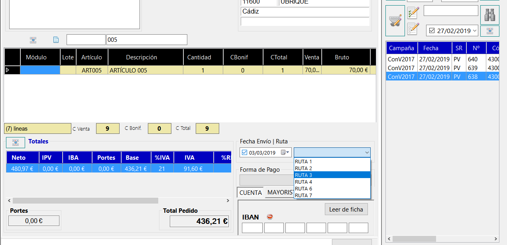This screenshot has height=245, width=507.
Task: Click the checked checklist pencil icon
Action: coord(413,12)
